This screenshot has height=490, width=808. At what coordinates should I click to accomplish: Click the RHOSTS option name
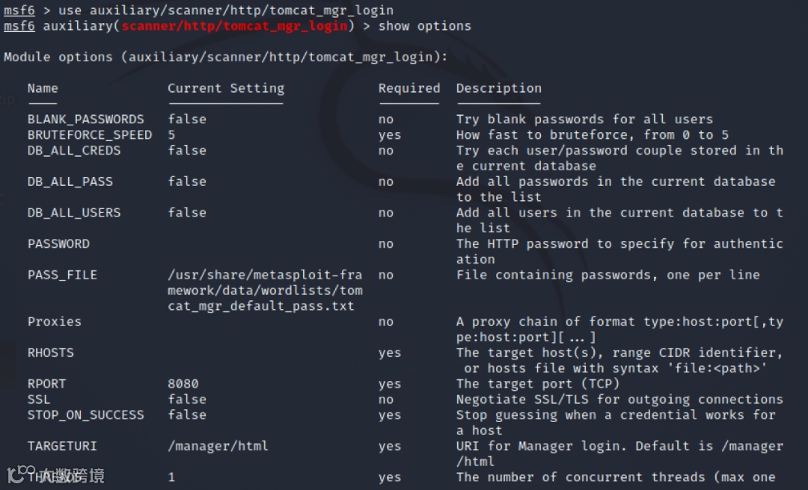[x=51, y=353]
